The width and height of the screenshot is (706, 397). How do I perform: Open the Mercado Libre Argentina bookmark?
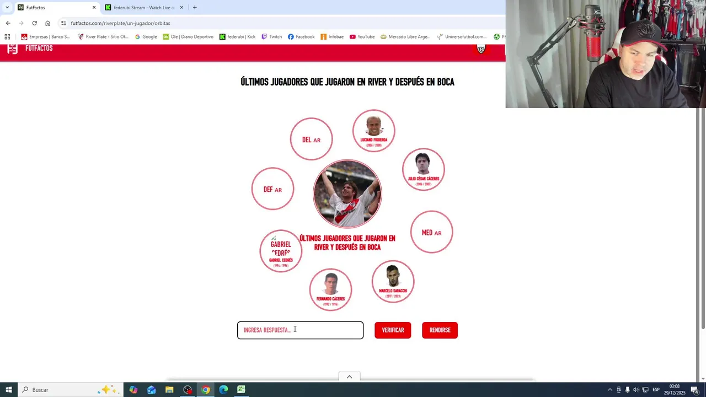(x=405, y=37)
